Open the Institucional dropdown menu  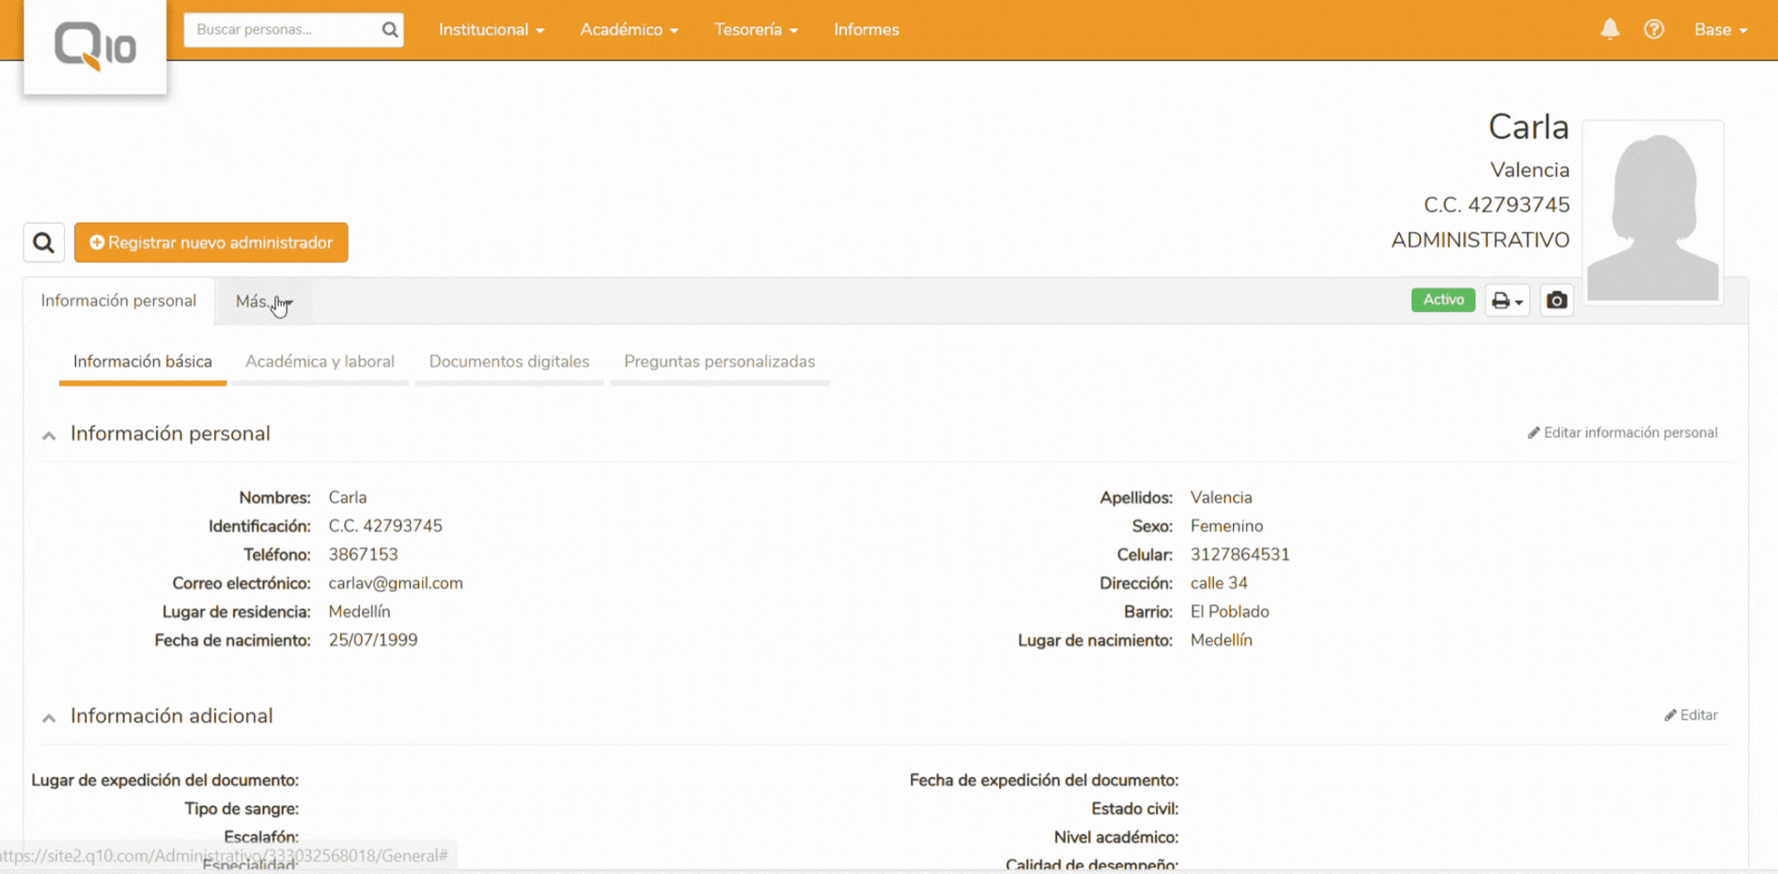[491, 30]
